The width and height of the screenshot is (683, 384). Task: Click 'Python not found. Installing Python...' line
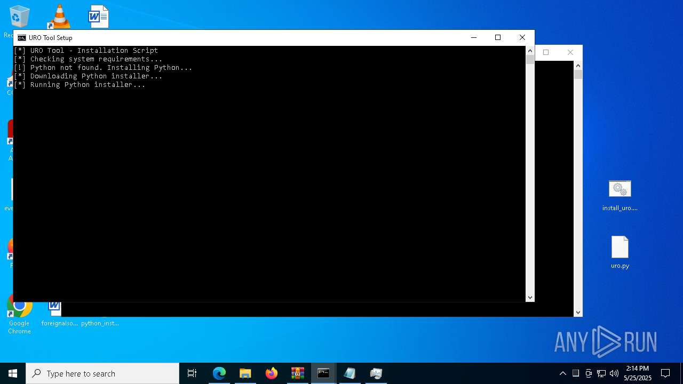pos(103,68)
